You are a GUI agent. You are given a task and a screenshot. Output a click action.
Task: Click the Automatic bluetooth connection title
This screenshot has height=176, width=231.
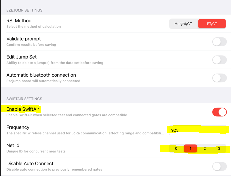41,75
